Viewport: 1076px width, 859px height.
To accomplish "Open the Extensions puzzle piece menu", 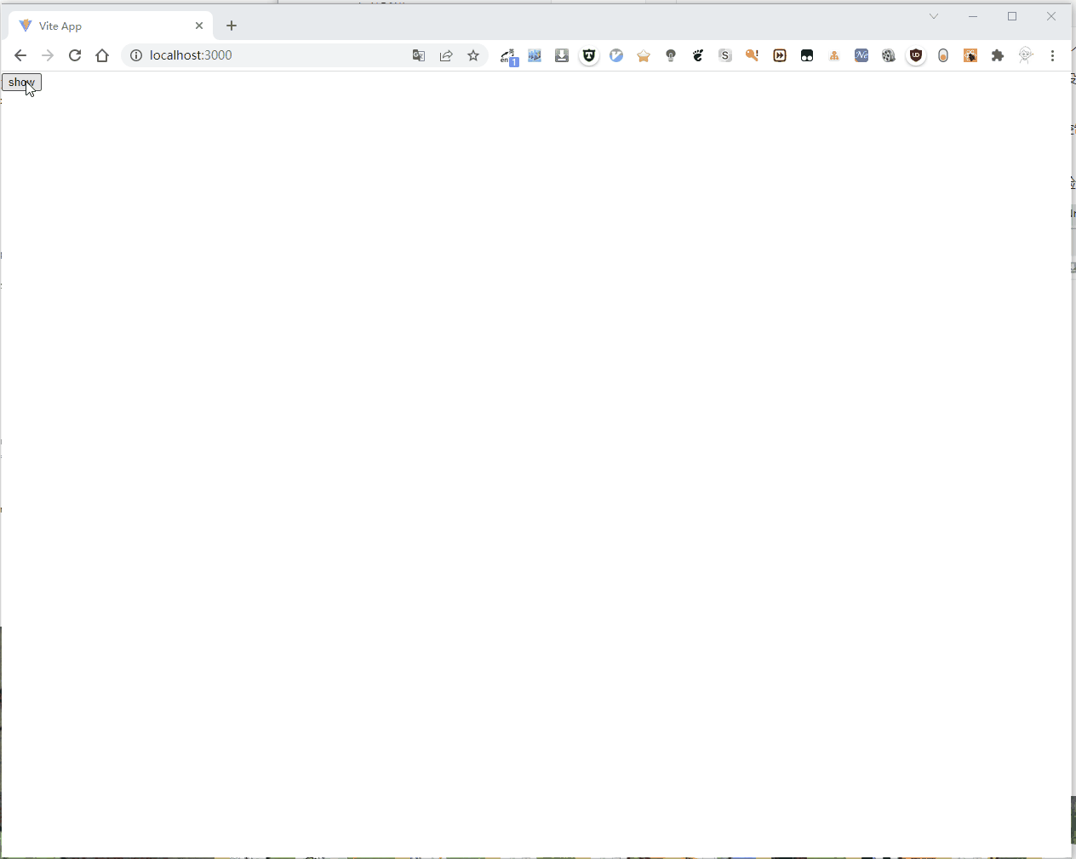I will pos(998,55).
